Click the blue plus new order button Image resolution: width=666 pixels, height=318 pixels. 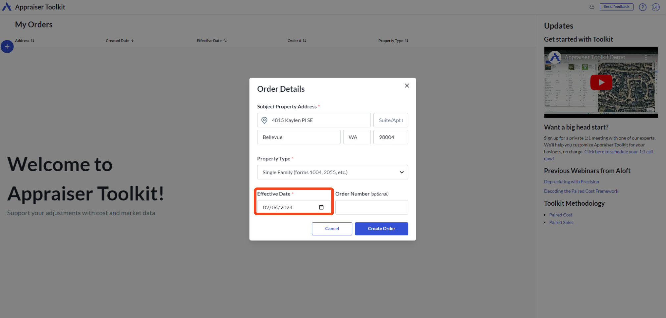coord(7,47)
